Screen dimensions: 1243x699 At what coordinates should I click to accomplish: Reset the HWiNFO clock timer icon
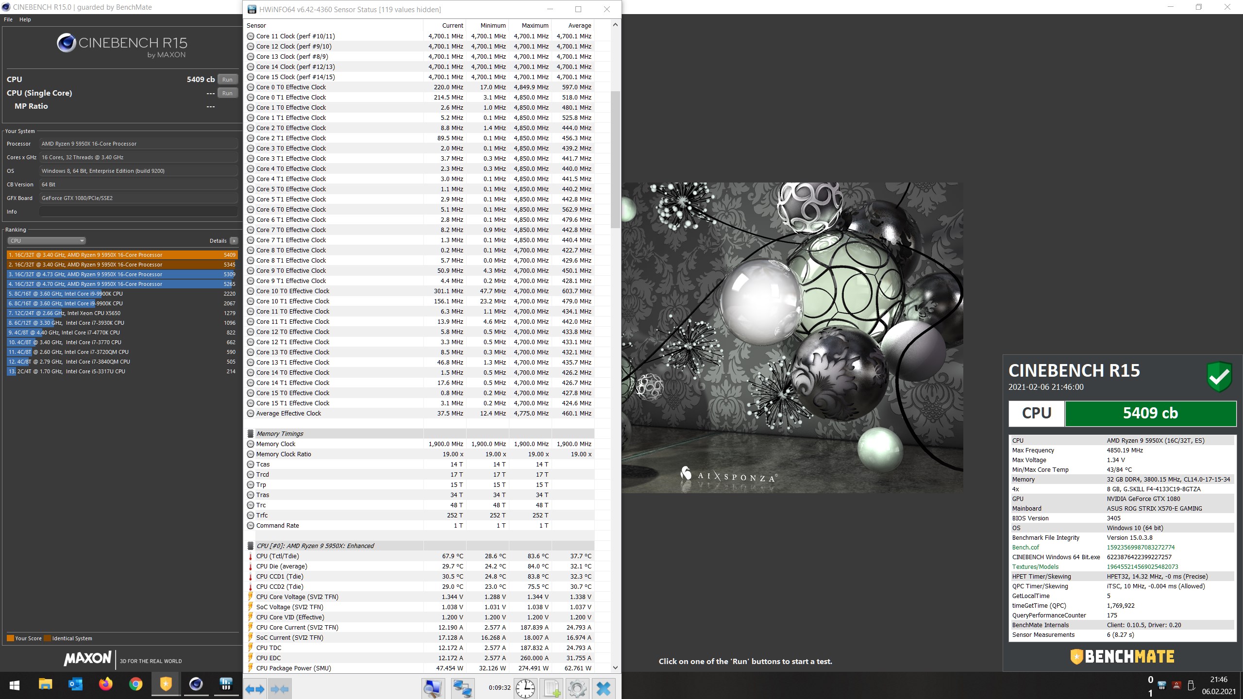point(525,688)
